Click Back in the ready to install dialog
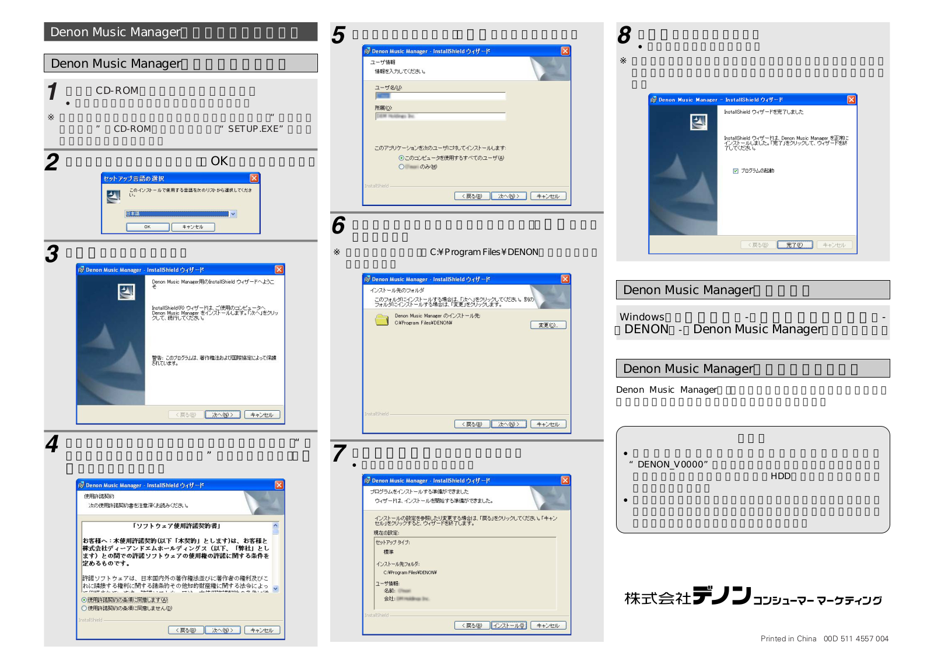The width and height of the screenshot is (934, 667). pyautogui.click(x=472, y=626)
